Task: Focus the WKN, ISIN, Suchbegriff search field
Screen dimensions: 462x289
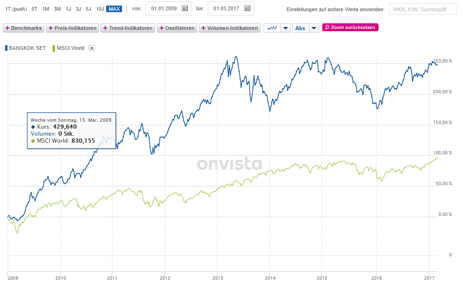Action: pos(422,9)
